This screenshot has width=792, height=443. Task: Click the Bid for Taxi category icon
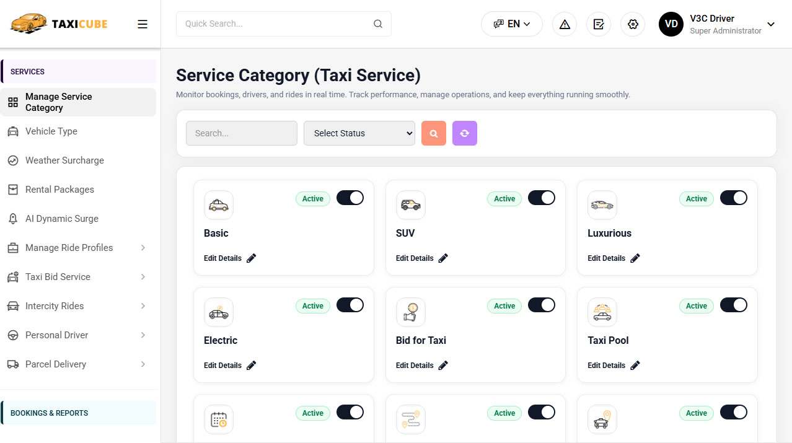pos(411,312)
